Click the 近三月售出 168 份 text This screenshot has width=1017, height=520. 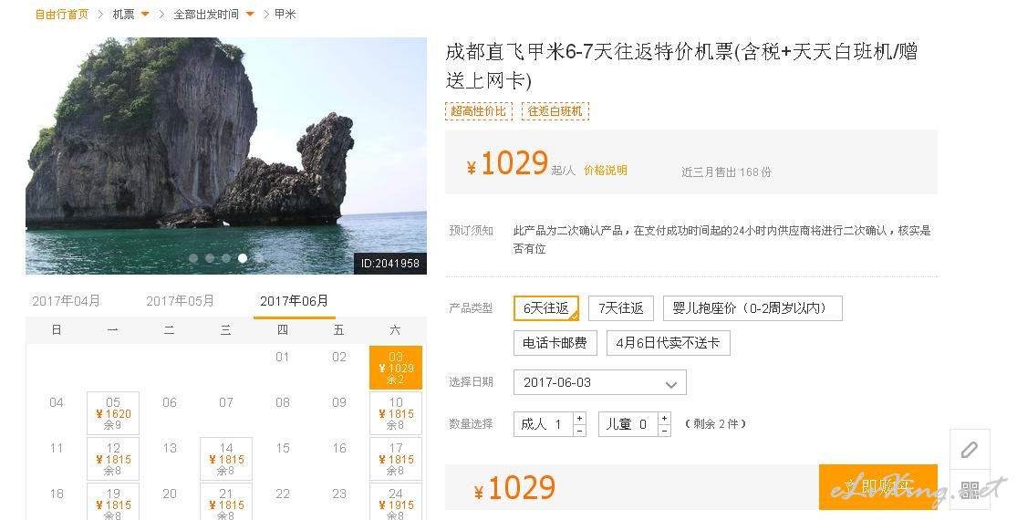coord(726,172)
